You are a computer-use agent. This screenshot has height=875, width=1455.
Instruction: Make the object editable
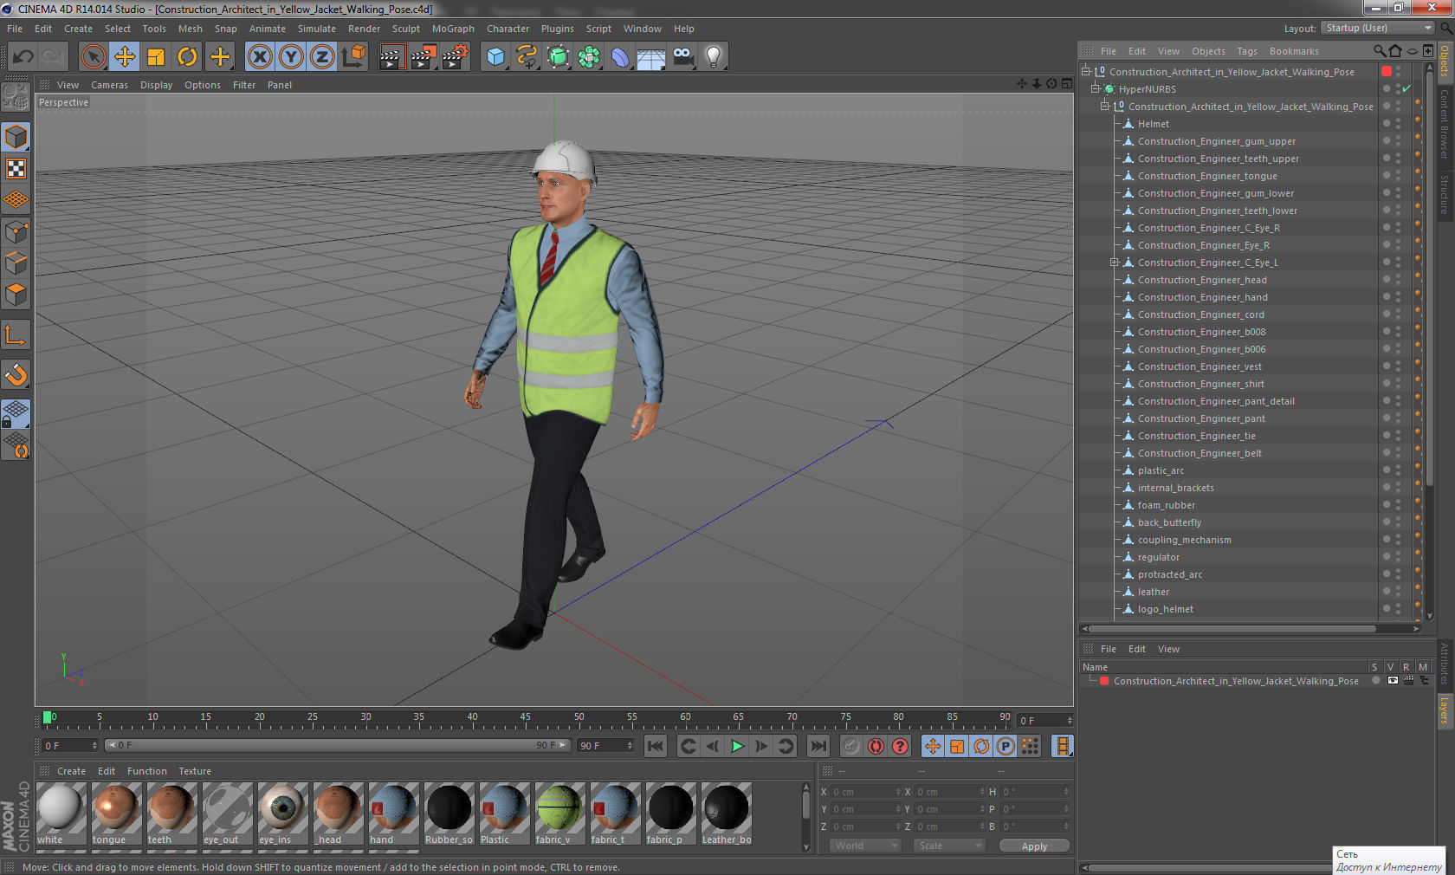pyautogui.click(x=16, y=97)
